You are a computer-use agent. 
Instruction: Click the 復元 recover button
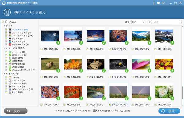(169, 111)
